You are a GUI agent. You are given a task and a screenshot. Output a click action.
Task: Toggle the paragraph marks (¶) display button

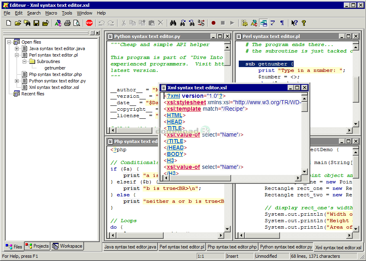click(x=282, y=23)
